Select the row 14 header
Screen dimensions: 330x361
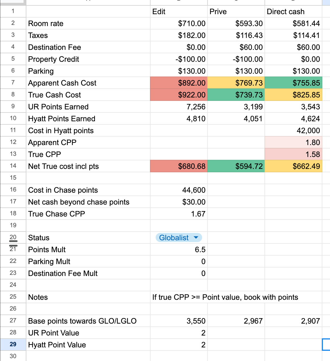tap(13, 166)
